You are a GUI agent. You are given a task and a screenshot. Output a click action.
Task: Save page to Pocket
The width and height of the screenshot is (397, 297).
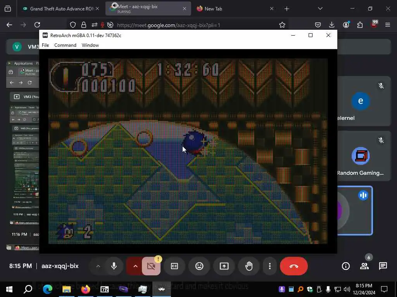[318, 25]
